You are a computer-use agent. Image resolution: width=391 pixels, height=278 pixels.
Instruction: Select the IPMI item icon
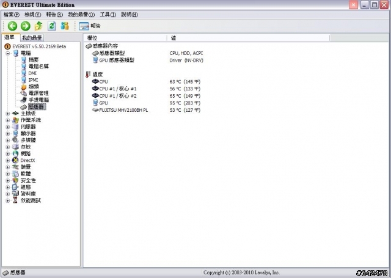(x=24, y=80)
